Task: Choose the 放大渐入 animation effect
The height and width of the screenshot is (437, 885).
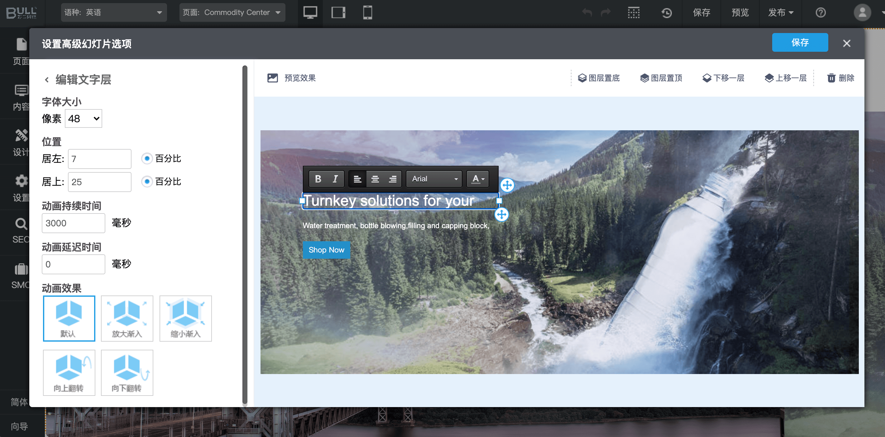Action: [127, 318]
